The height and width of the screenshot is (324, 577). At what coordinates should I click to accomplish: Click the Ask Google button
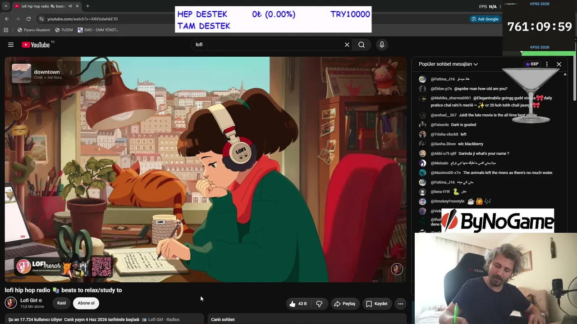(485, 19)
